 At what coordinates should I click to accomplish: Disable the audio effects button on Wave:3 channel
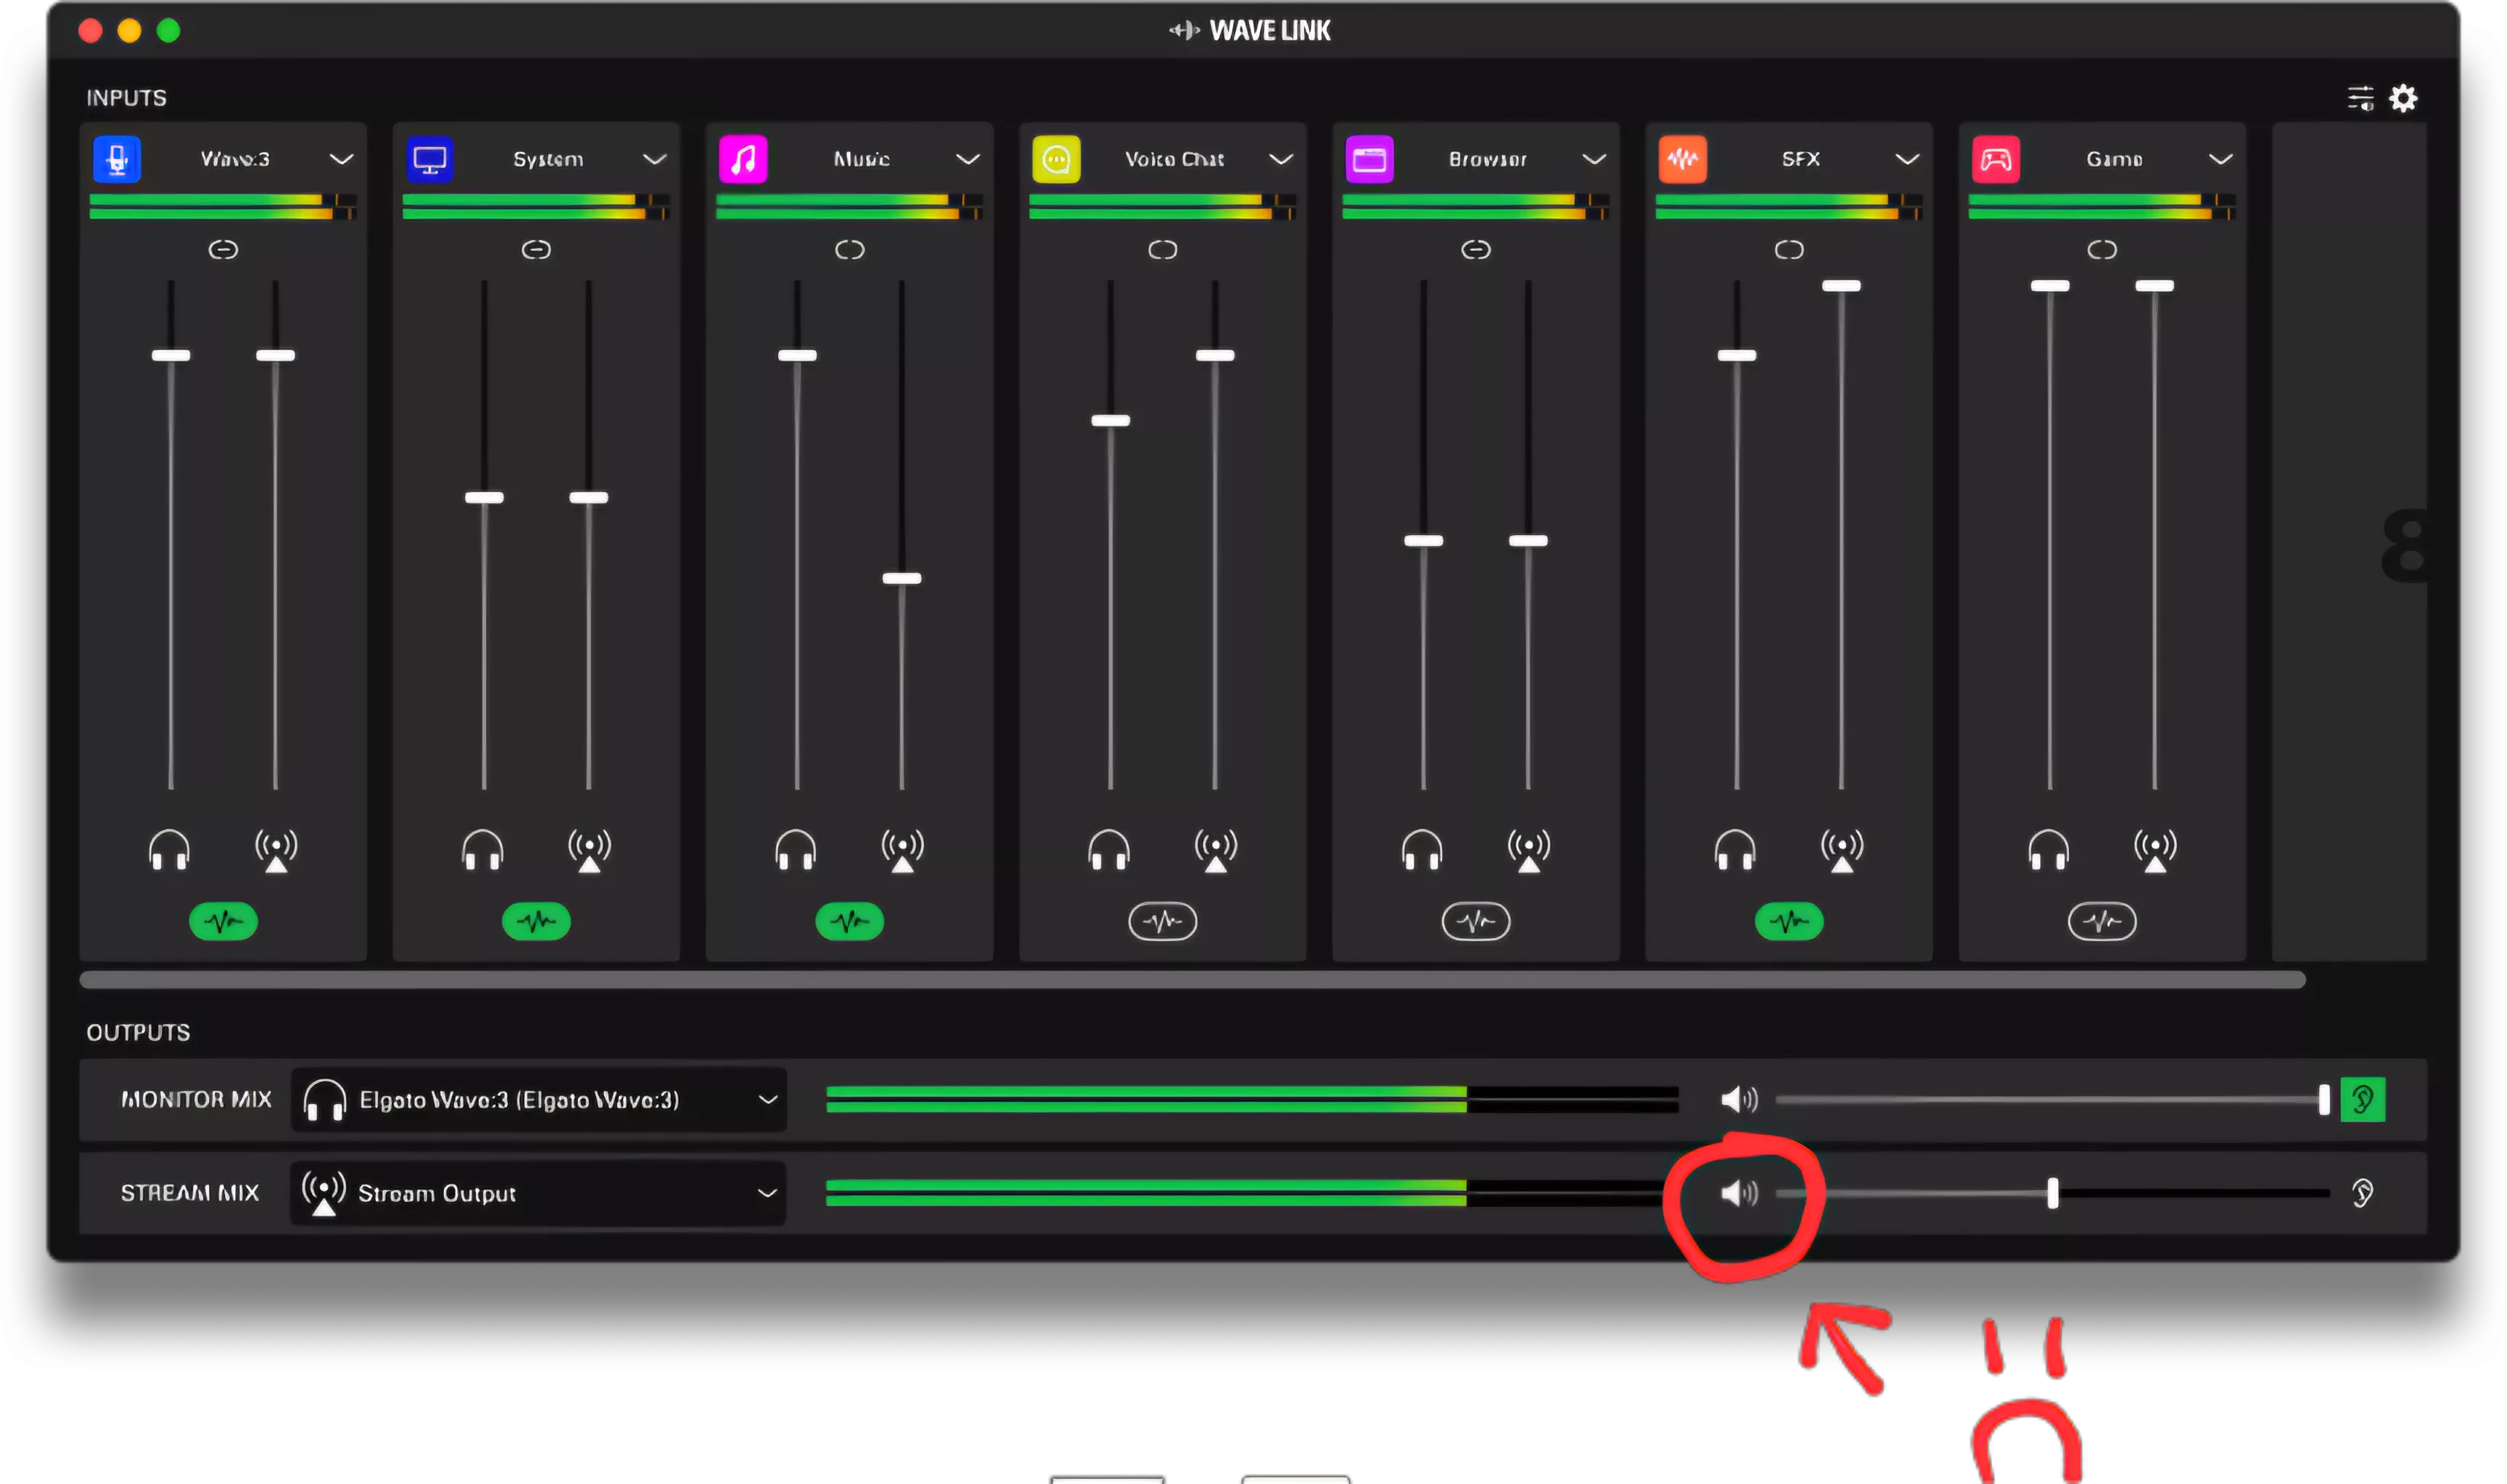click(223, 921)
